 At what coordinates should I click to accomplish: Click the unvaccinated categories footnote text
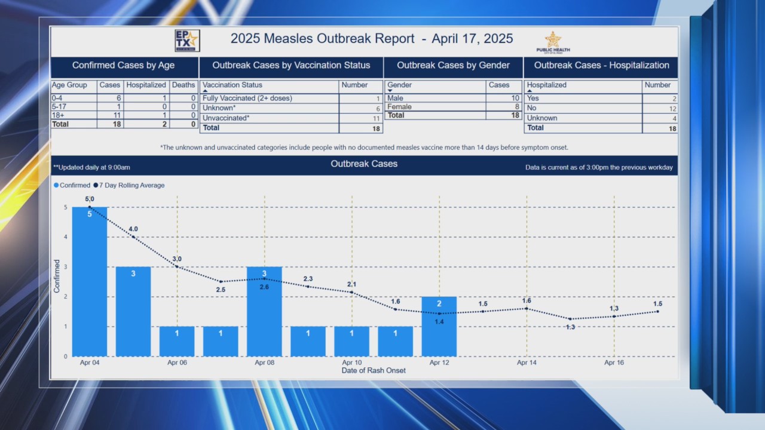coord(364,147)
